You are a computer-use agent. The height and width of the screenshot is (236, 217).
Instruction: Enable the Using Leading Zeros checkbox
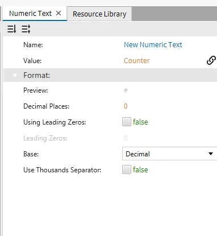click(x=127, y=122)
